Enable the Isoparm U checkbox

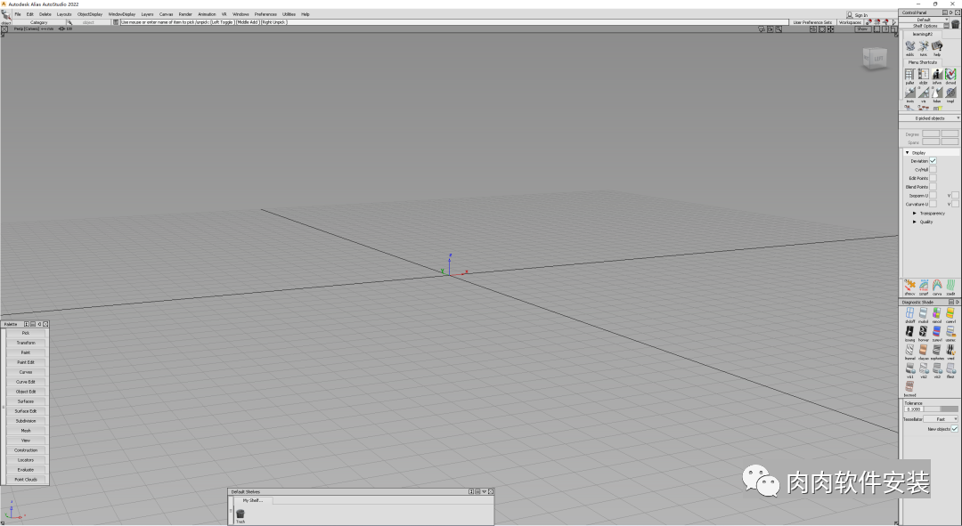[x=933, y=196]
